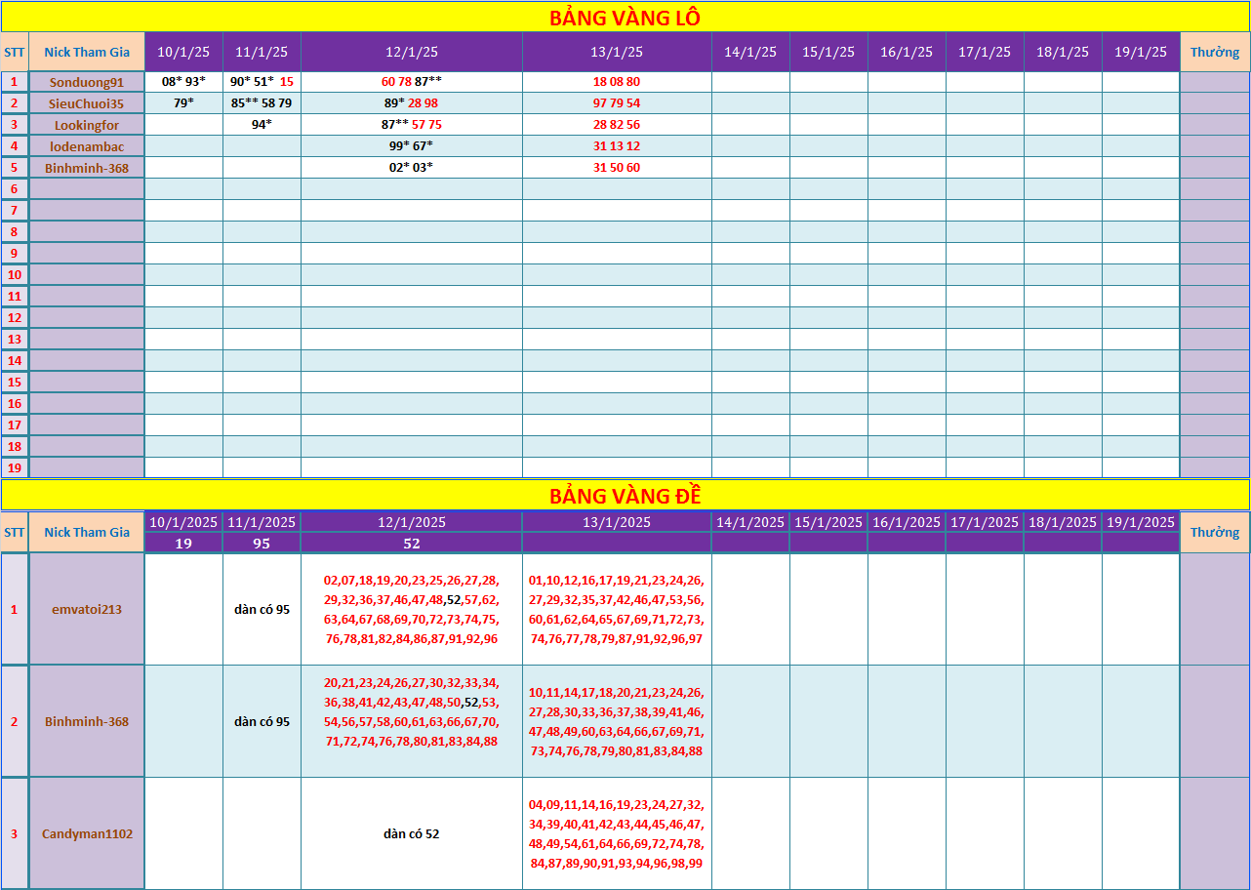Click Binhminh-368's 12/1/2025 number list starting 20,21,23
Screen dimensions: 1251x890
412,722
